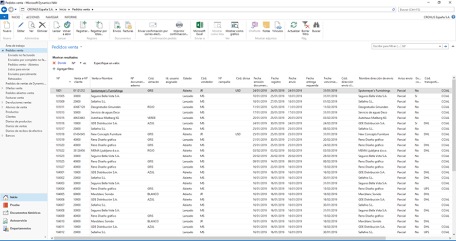The height and width of the screenshot is (241, 456).
Task: Select order row 101011 Designstudio Gmunden
Action: 251,107
